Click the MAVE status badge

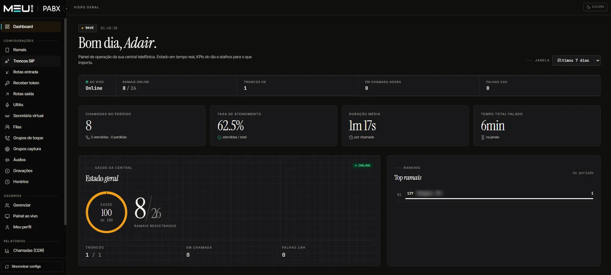87,28
